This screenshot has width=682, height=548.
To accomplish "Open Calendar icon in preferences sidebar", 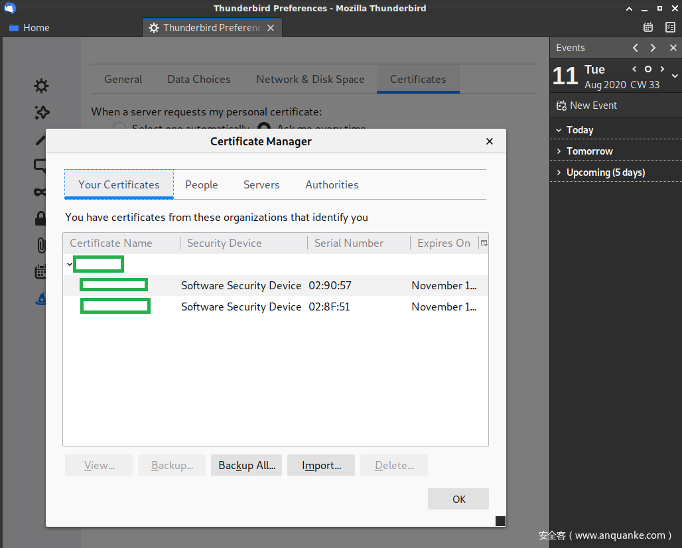I will click(x=40, y=272).
